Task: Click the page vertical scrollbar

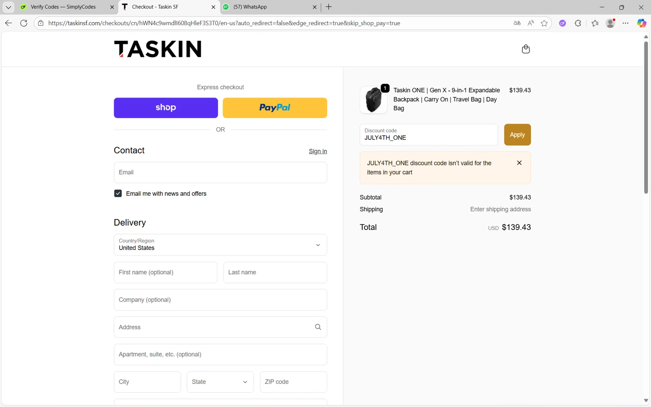Action: [646, 117]
